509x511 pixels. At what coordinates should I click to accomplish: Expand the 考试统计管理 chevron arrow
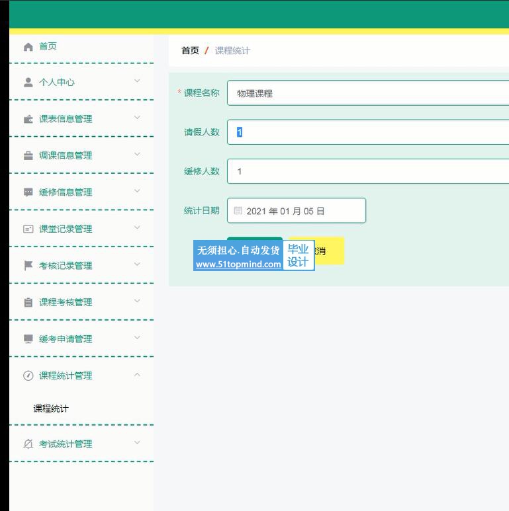coord(137,443)
